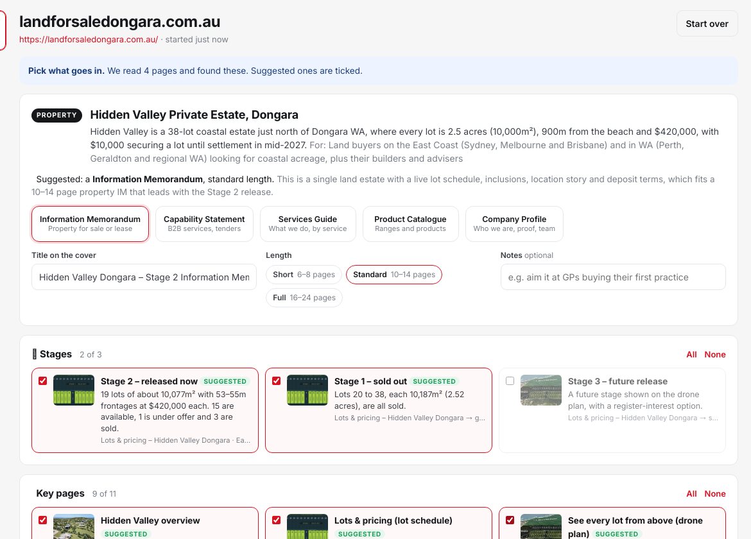Select None in the Stages section
Viewport: 751px width, 539px height.
tap(714, 355)
